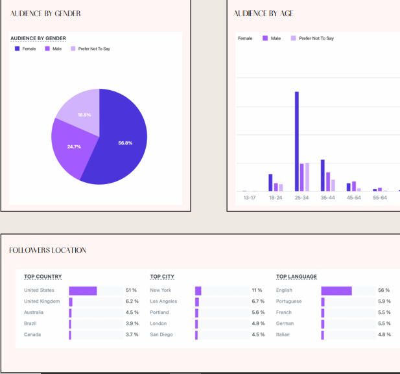Click Prefer Not To Say swatch in age legend

[293, 38]
